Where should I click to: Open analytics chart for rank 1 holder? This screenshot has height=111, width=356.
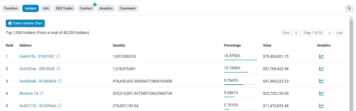[321, 56]
